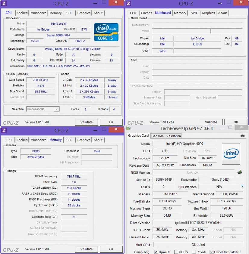Toggle the CUDA checkbox

pyautogui.click(x=176, y=252)
